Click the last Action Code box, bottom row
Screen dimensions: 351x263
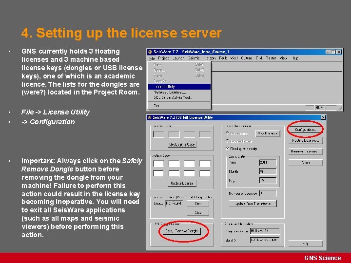(x=205, y=174)
